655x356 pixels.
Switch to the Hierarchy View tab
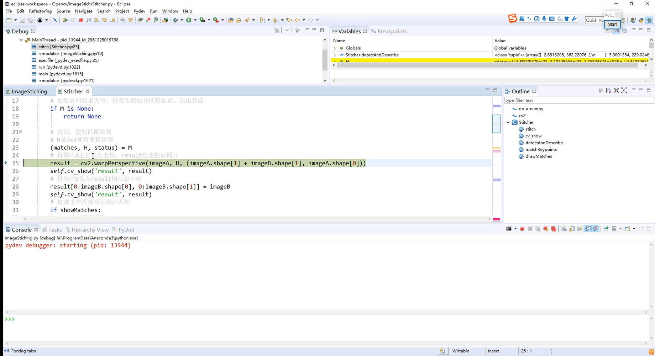pyautogui.click(x=87, y=230)
